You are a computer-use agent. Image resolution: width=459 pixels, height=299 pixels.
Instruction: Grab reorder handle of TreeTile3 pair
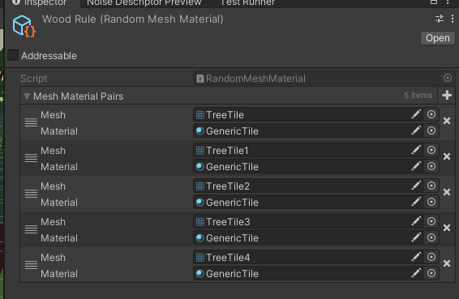click(31, 229)
